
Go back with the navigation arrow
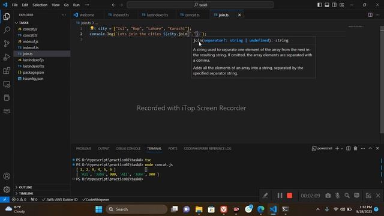click(x=113, y=5)
